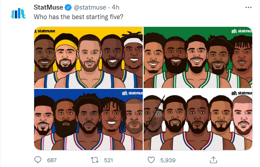This screenshot has height=167, width=260.
Task: Open the blue 76ers starting five image
Action: [88, 119]
